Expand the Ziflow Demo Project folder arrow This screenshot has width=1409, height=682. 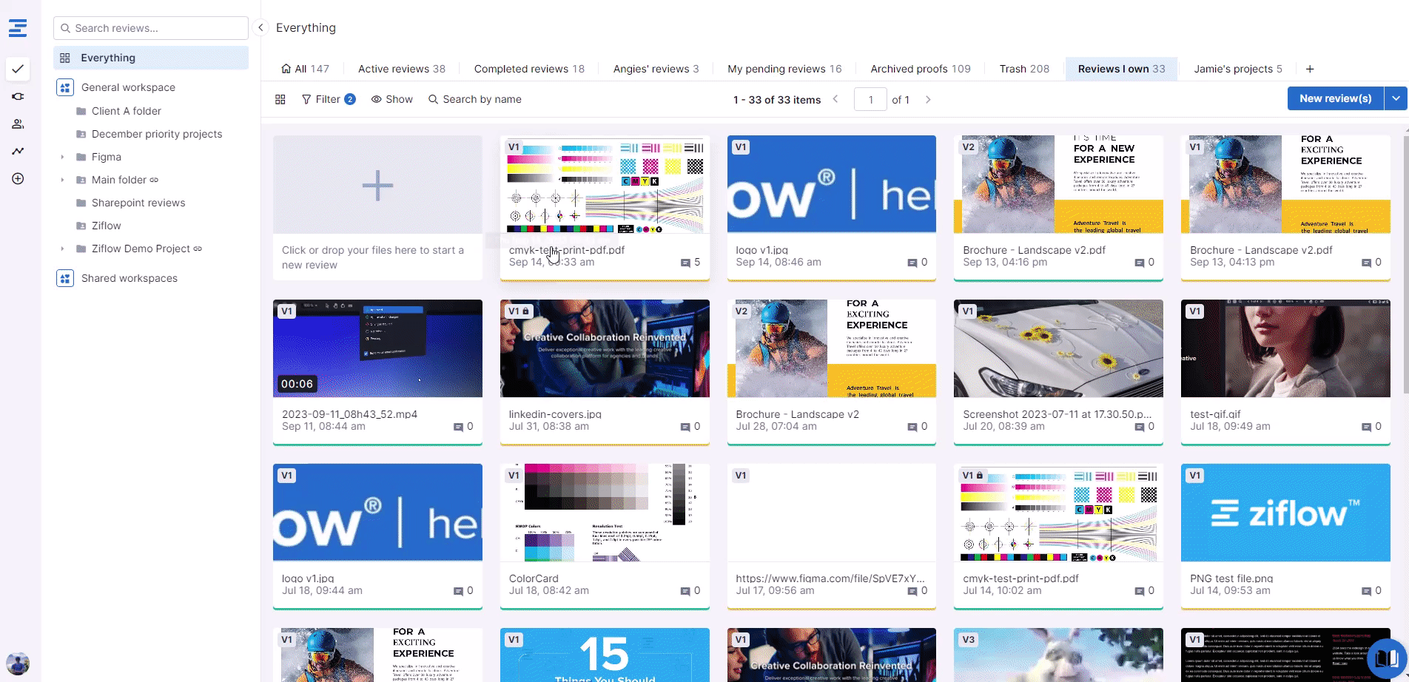tap(62, 249)
